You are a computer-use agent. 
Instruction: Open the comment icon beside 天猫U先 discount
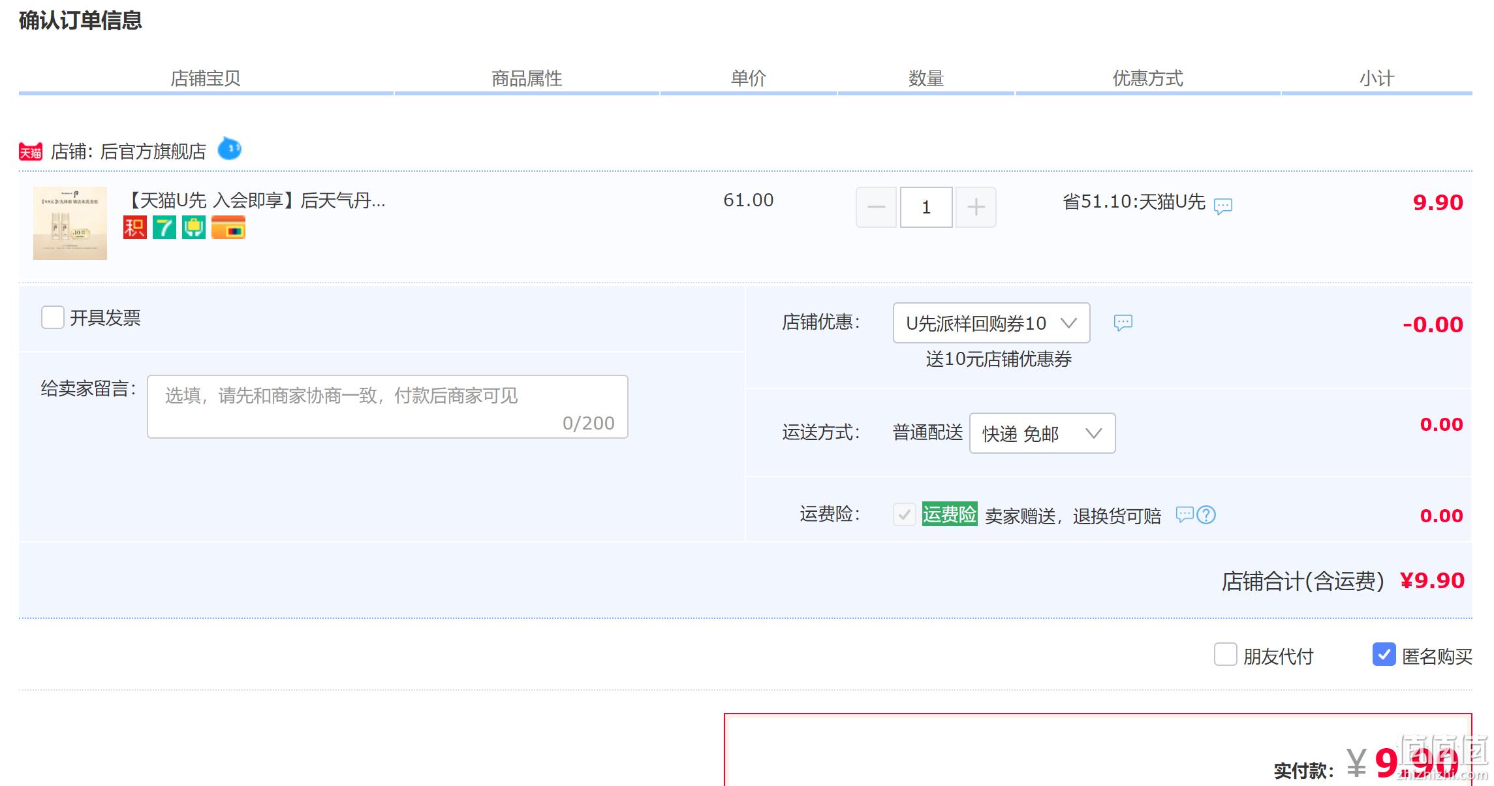pos(1222,206)
